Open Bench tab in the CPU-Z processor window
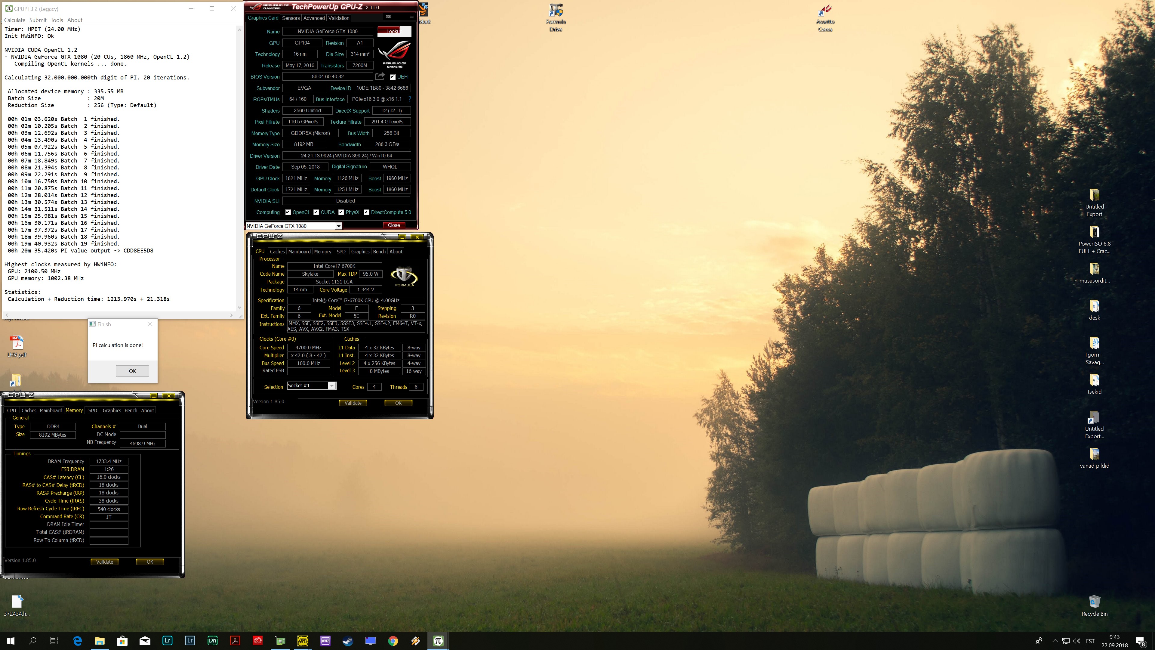 tap(379, 252)
